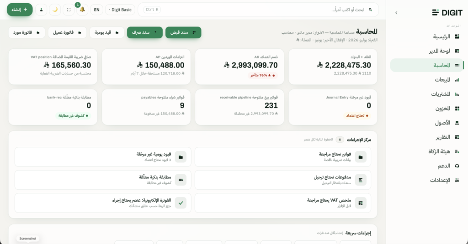468x244 pixels.
Task: Click the الدعم support sidebar icon
Action: click(x=457, y=166)
